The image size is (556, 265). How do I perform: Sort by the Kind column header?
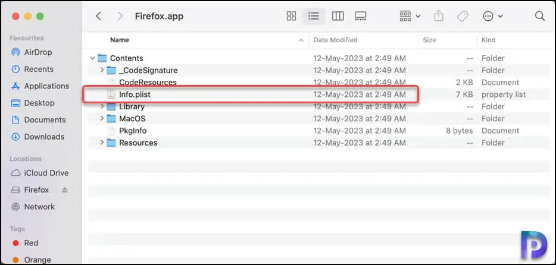point(488,40)
